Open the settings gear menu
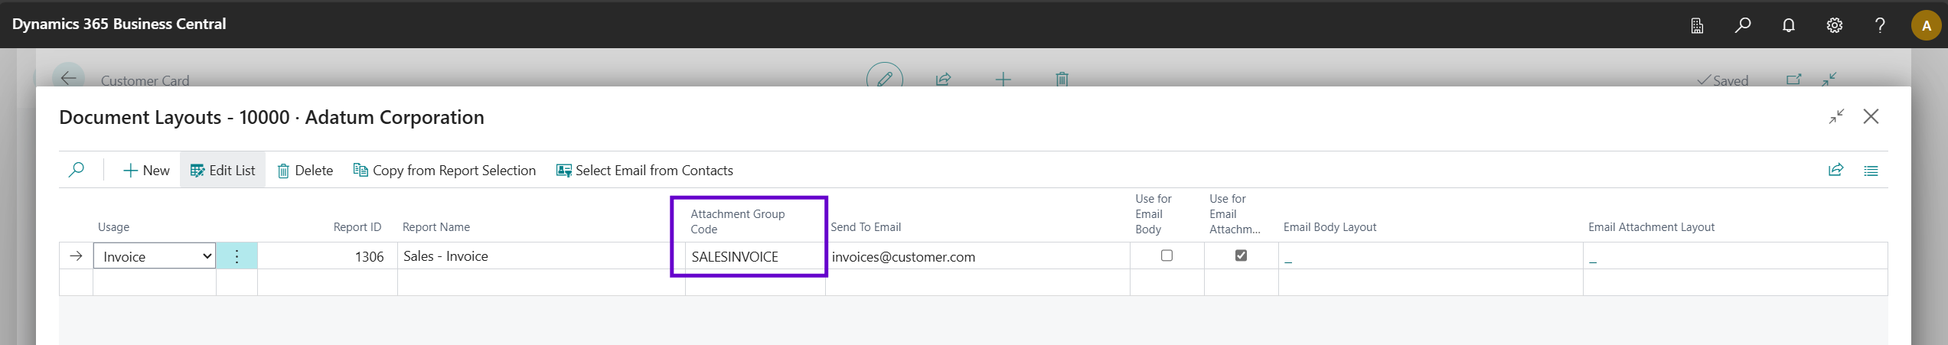The width and height of the screenshot is (1948, 345). click(1835, 25)
